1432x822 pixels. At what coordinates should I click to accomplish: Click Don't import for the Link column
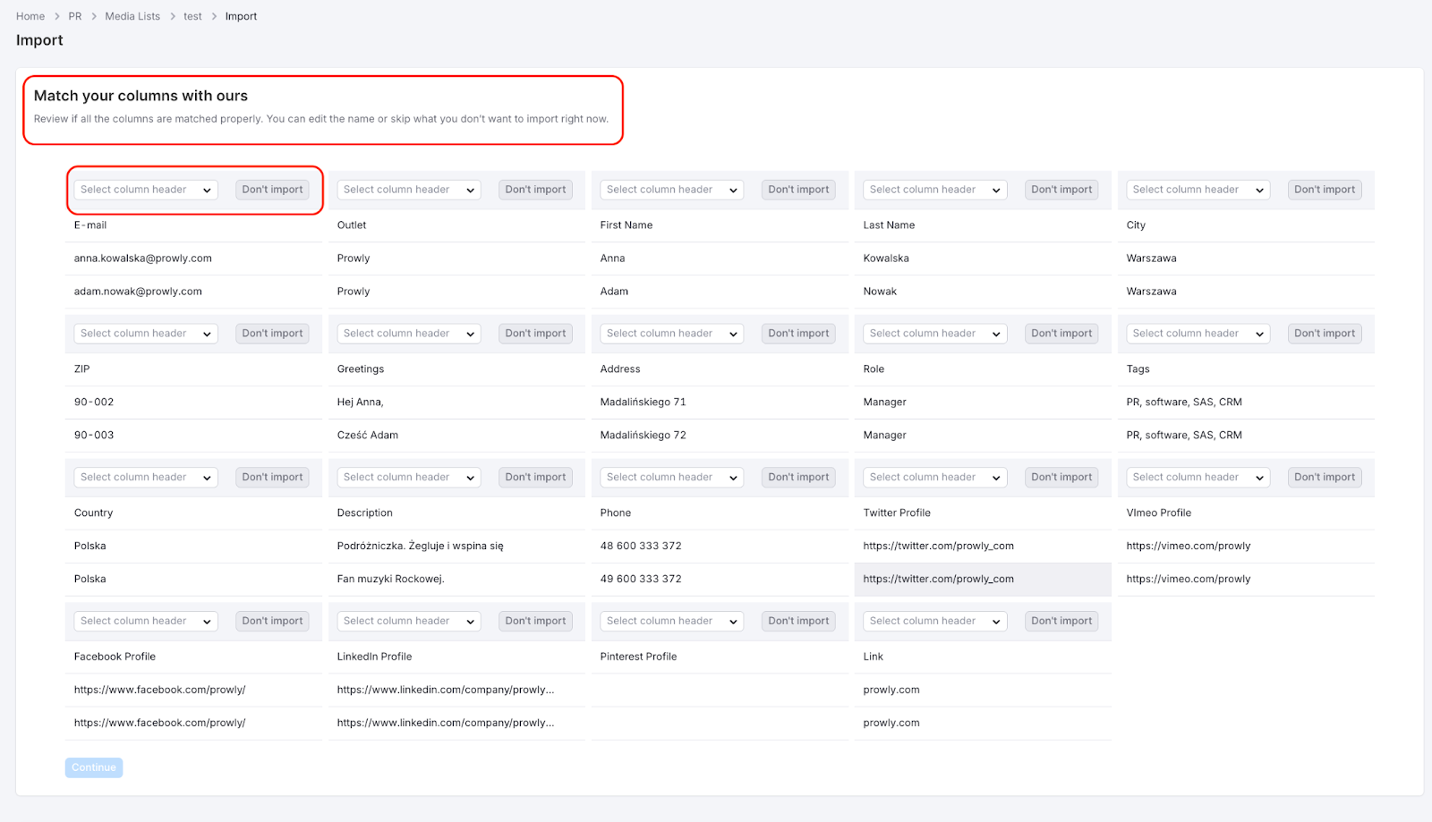[x=1060, y=621]
